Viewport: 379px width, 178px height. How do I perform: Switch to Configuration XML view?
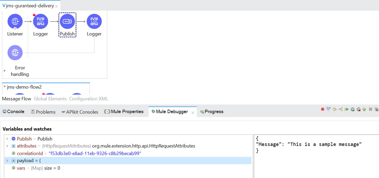pos(89,99)
